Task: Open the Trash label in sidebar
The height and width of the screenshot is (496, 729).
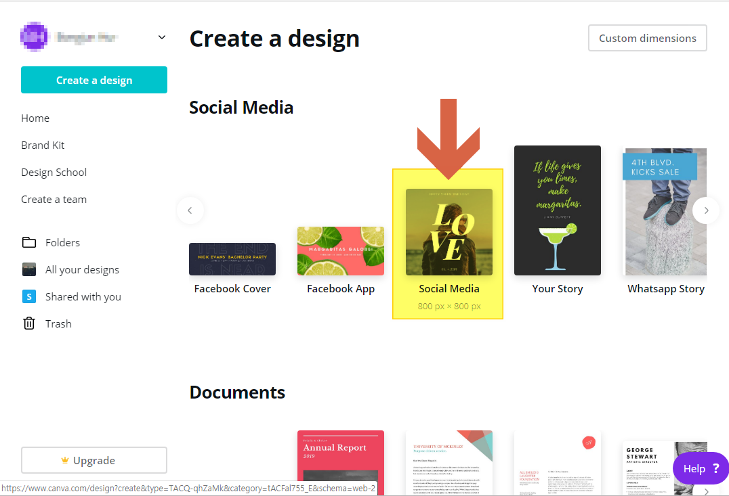Action: click(58, 323)
